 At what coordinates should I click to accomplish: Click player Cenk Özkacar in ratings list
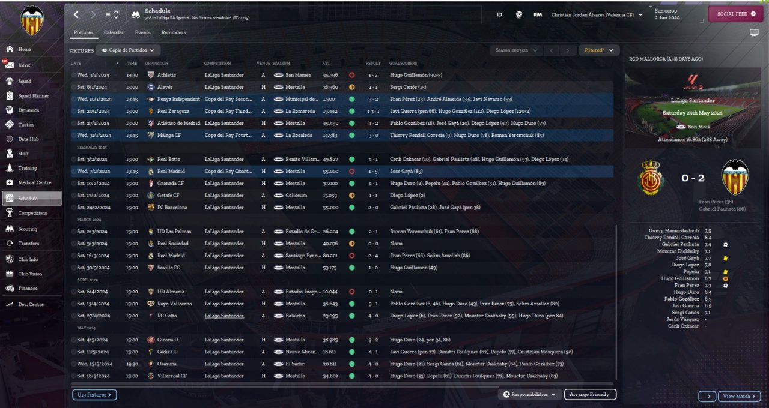pyautogui.click(x=684, y=326)
